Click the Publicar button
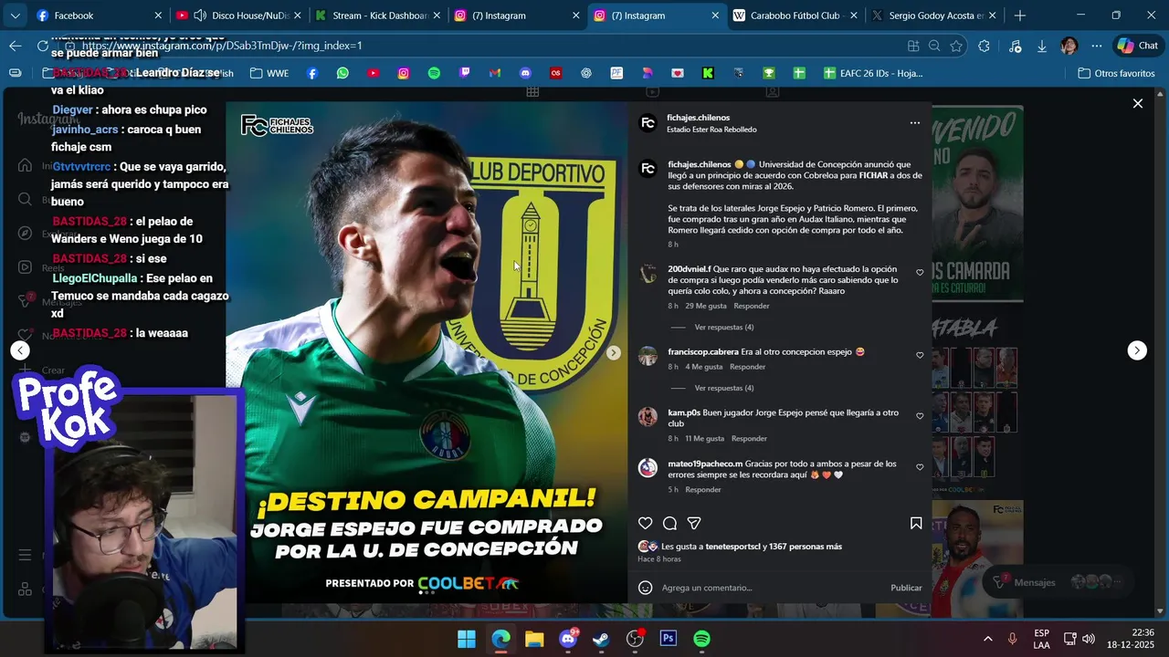Viewport: 1169px width, 657px height. (906, 588)
